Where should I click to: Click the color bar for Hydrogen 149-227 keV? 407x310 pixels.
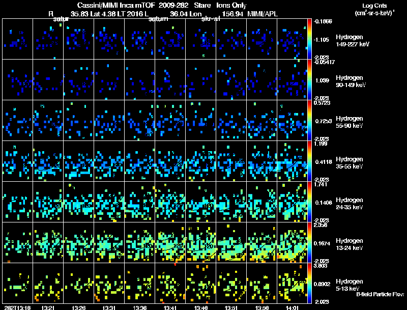(x=310, y=39)
